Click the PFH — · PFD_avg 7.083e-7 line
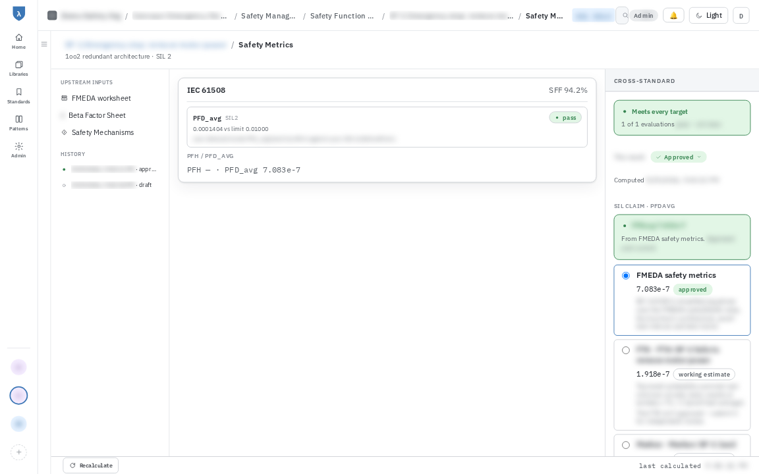The height and width of the screenshot is (474, 759). click(244, 170)
